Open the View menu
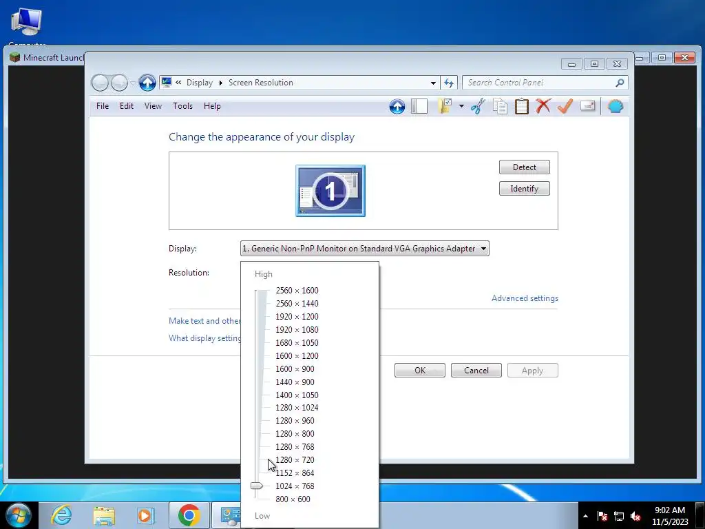 [153, 106]
